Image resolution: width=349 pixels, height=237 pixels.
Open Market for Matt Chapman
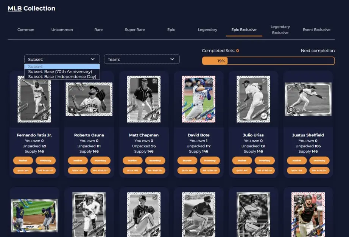pyautogui.click(x=132, y=161)
